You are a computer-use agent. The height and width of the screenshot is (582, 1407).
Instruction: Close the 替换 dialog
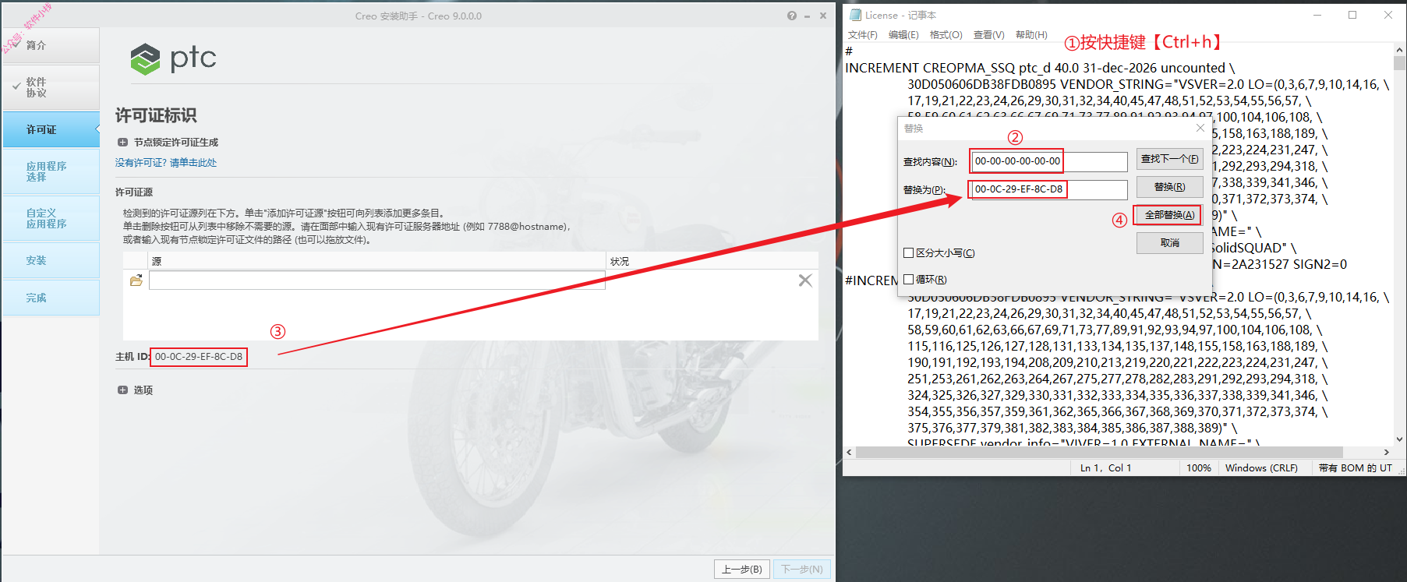point(1200,128)
